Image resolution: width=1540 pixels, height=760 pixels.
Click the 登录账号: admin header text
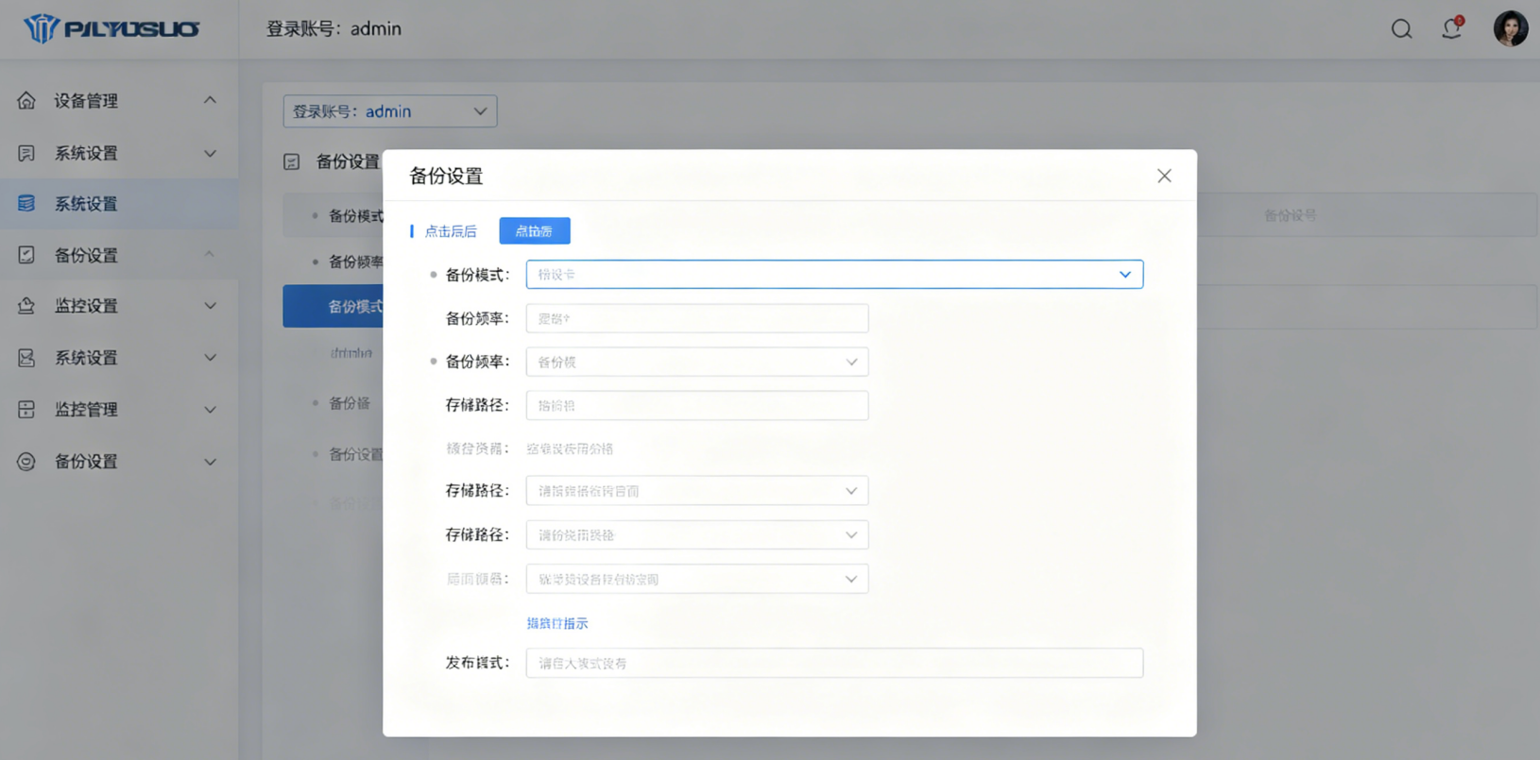tap(334, 29)
